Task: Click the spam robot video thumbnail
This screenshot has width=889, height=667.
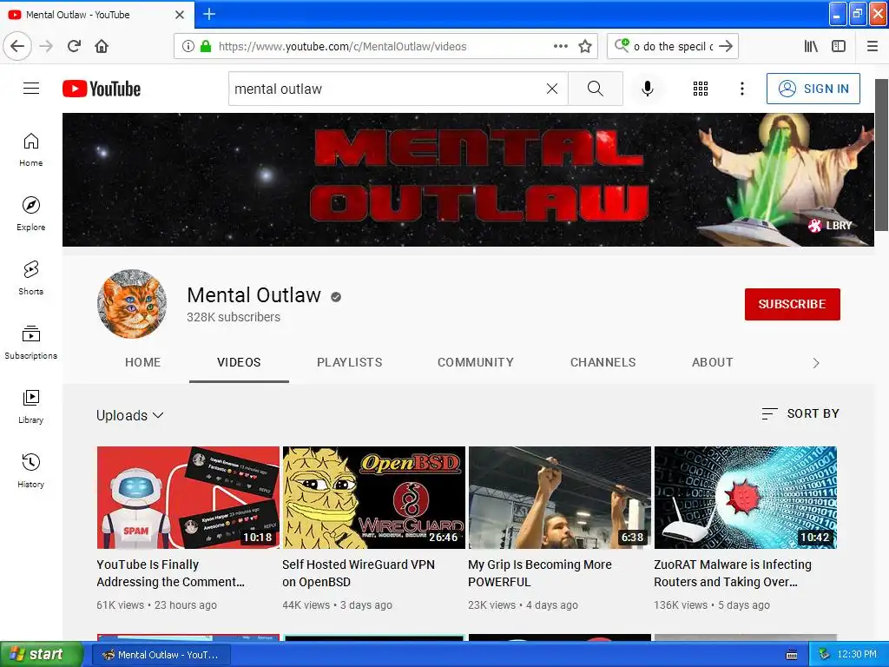Action: [x=188, y=498]
